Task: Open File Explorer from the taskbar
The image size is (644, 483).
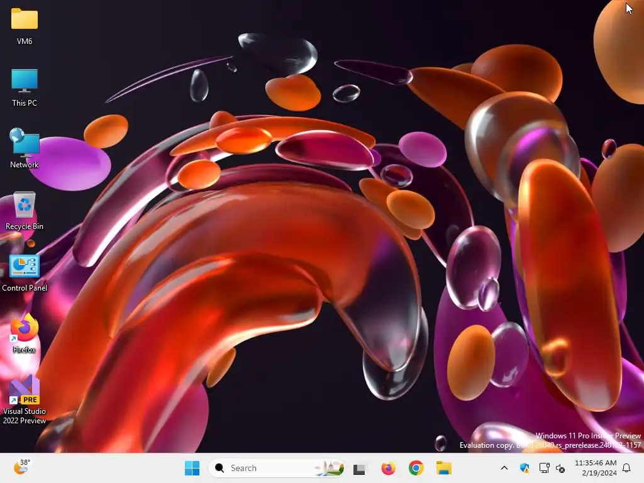Action: pyautogui.click(x=444, y=468)
